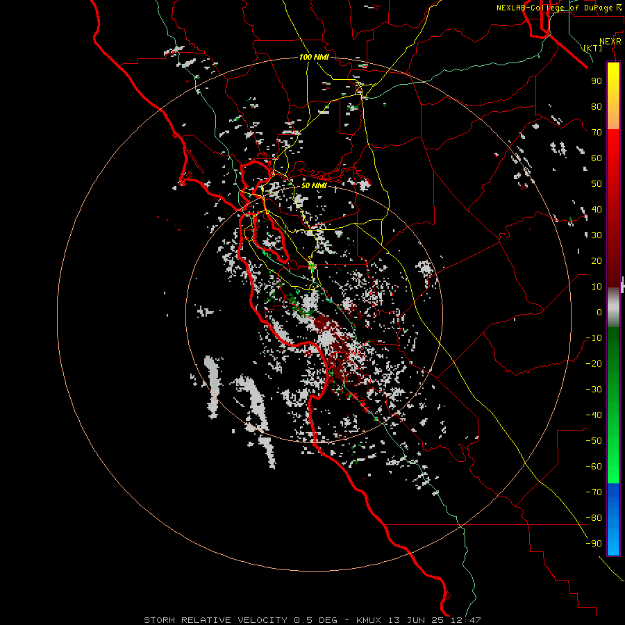Click the -60 knot scale label
Screen dimensions: 625x625
594,467
